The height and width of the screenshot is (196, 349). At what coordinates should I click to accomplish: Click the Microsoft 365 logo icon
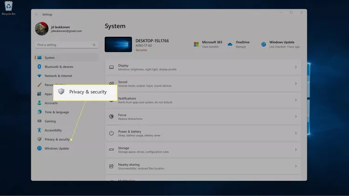coord(196,44)
